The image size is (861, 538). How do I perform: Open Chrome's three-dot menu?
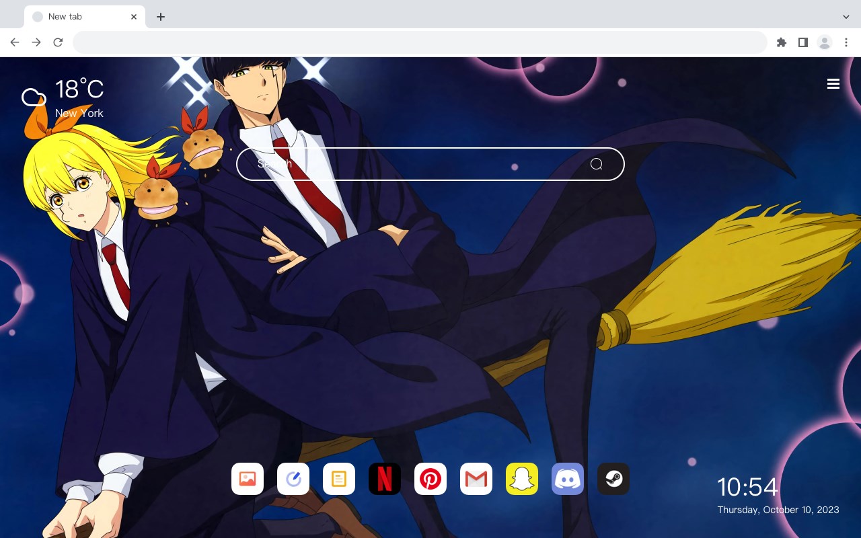tap(846, 42)
